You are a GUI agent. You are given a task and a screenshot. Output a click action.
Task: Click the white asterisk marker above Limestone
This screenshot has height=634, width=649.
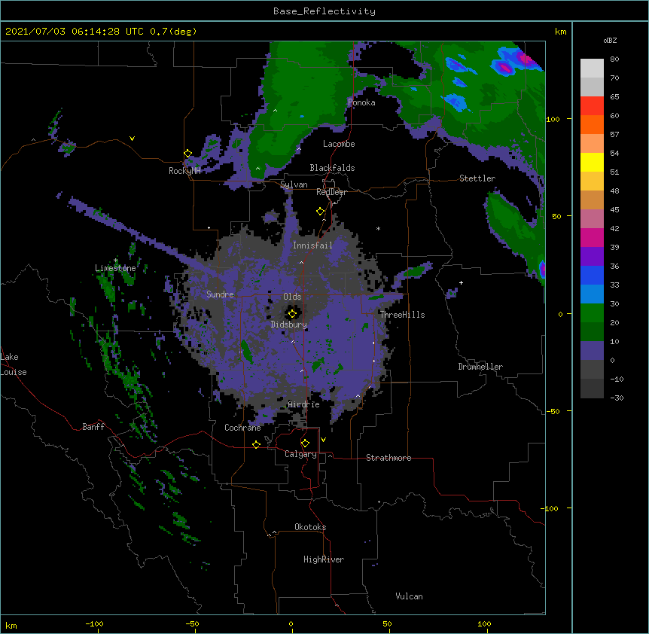coord(116,261)
